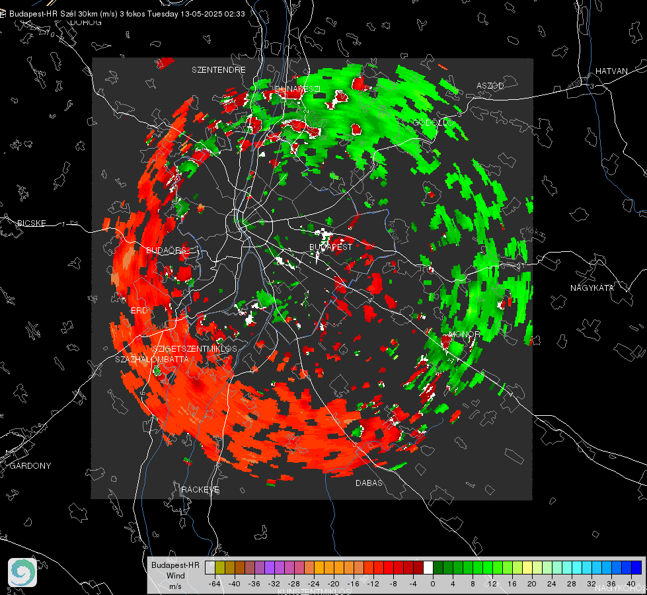Click the MONOR city label
This screenshot has width=647, height=595.
pyautogui.click(x=464, y=334)
